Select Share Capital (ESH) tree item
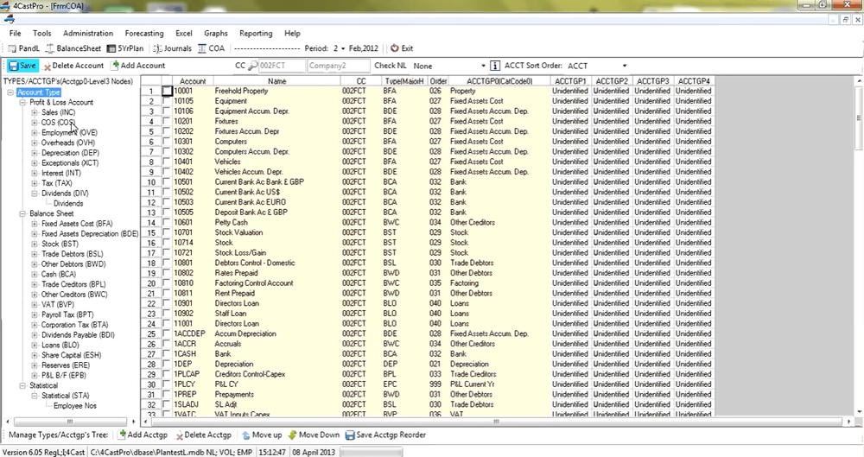The height and width of the screenshot is (457, 864). point(71,355)
